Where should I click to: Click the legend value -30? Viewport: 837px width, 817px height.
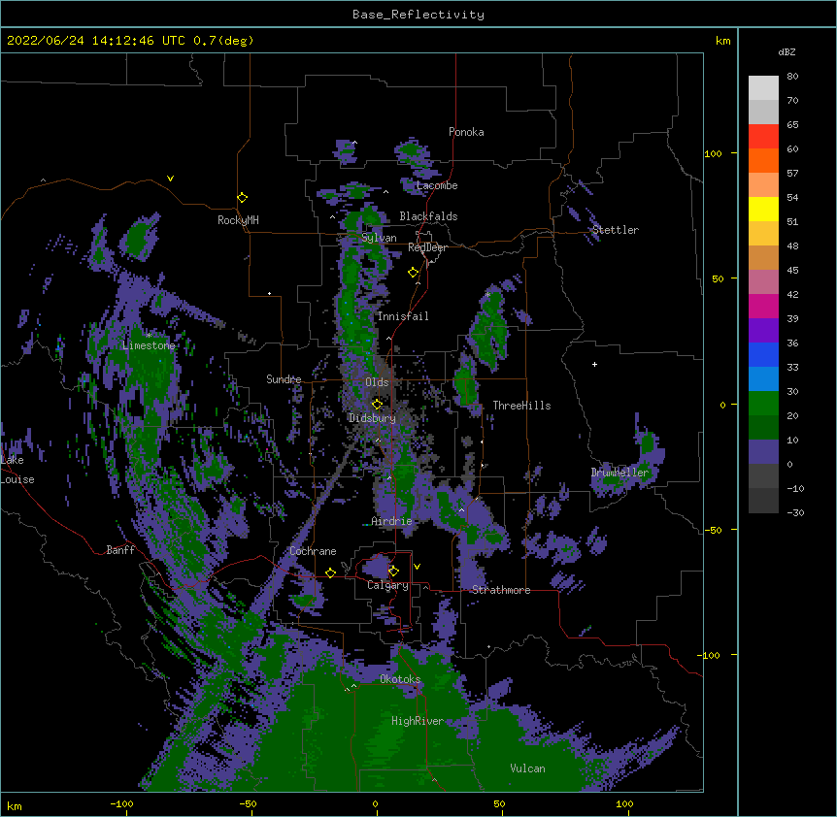[x=795, y=512]
